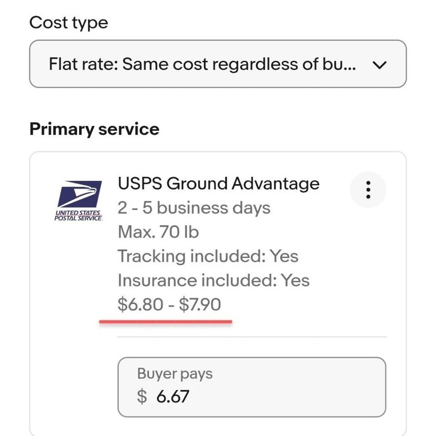Click the $6.80 - $7.90 price range
The width and height of the screenshot is (436, 436).
coord(169,304)
